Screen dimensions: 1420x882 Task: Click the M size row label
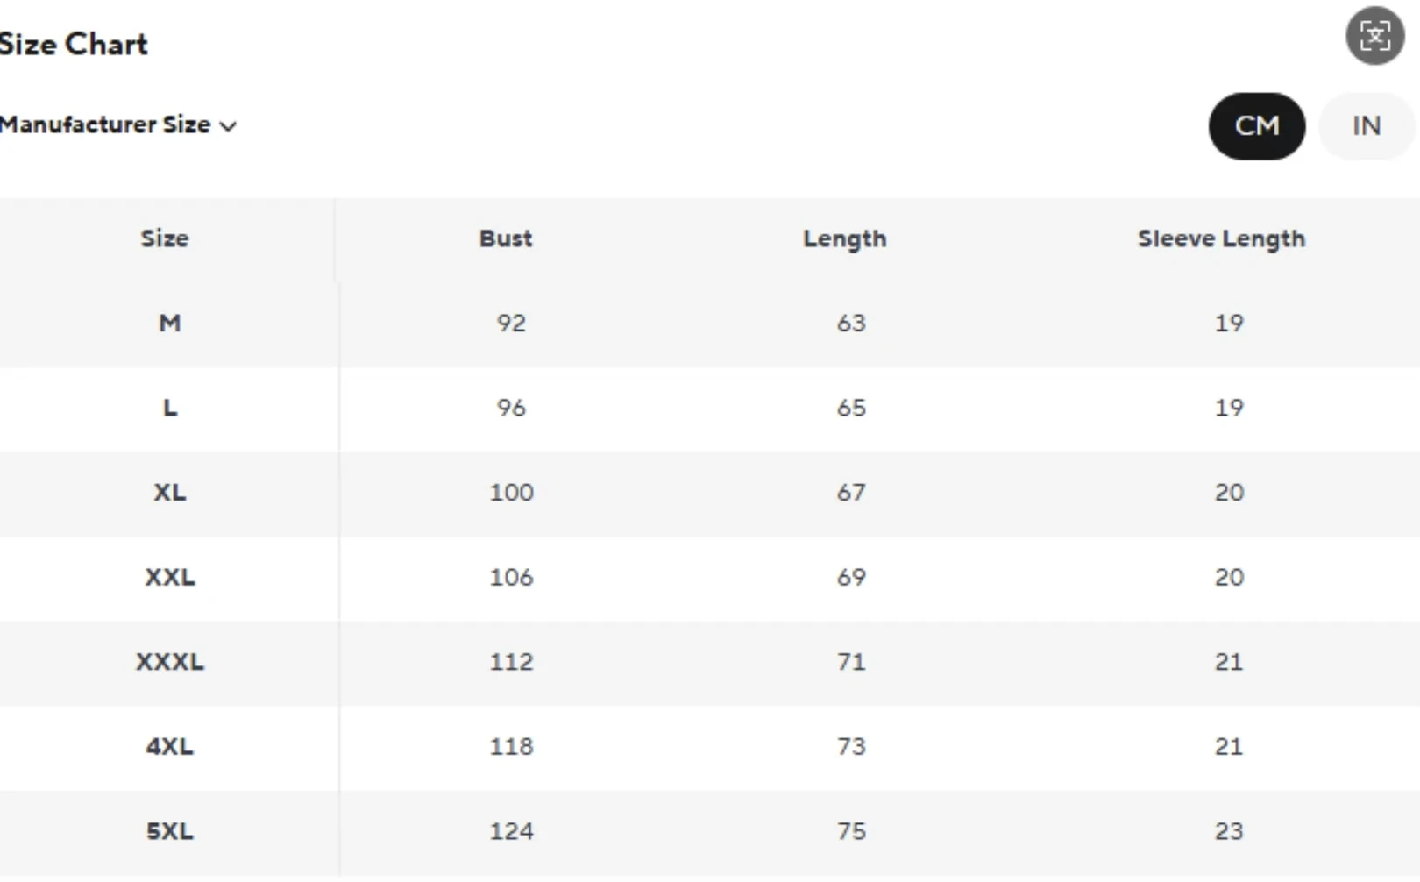pos(170,323)
